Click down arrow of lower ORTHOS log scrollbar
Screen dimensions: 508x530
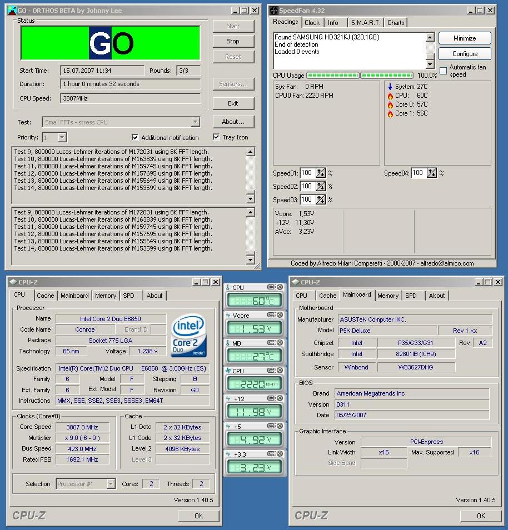point(250,259)
